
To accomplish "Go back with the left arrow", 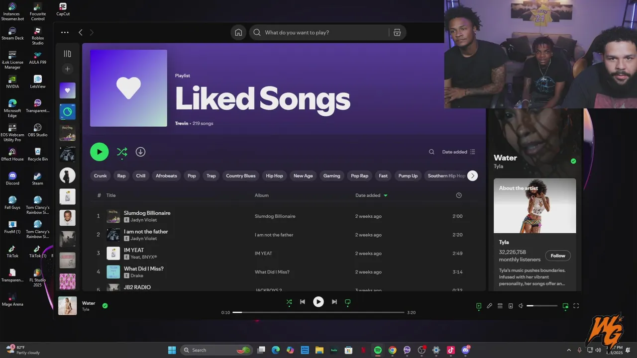I will (x=81, y=32).
